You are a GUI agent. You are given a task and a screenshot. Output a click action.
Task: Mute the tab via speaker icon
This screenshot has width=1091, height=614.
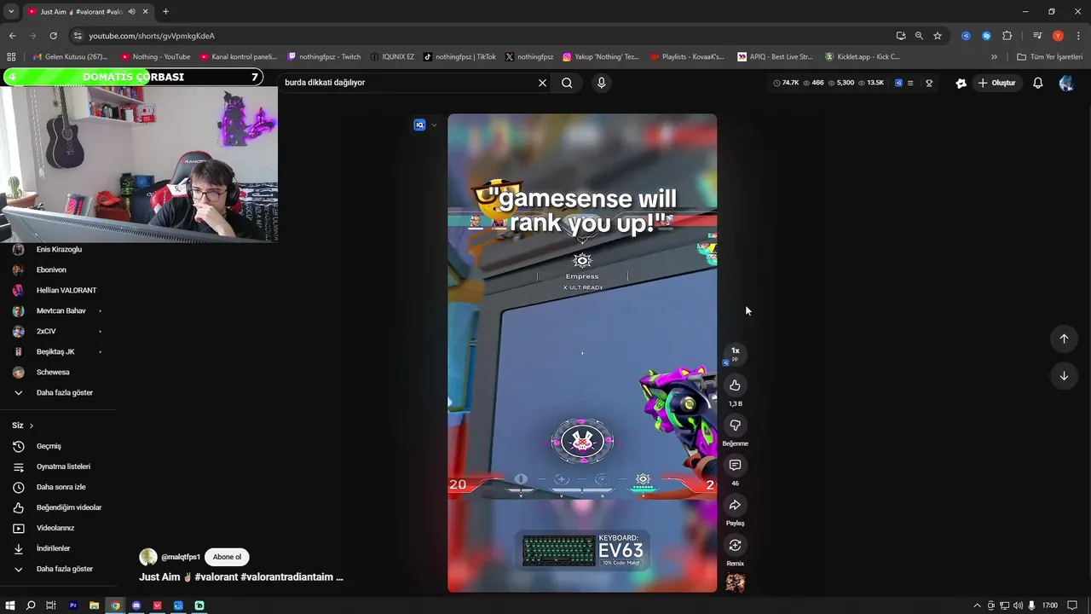[131, 12]
